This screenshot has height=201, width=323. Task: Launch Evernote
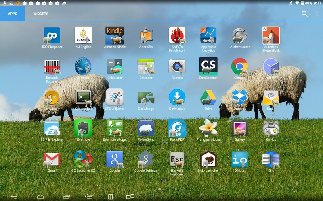click(83, 128)
